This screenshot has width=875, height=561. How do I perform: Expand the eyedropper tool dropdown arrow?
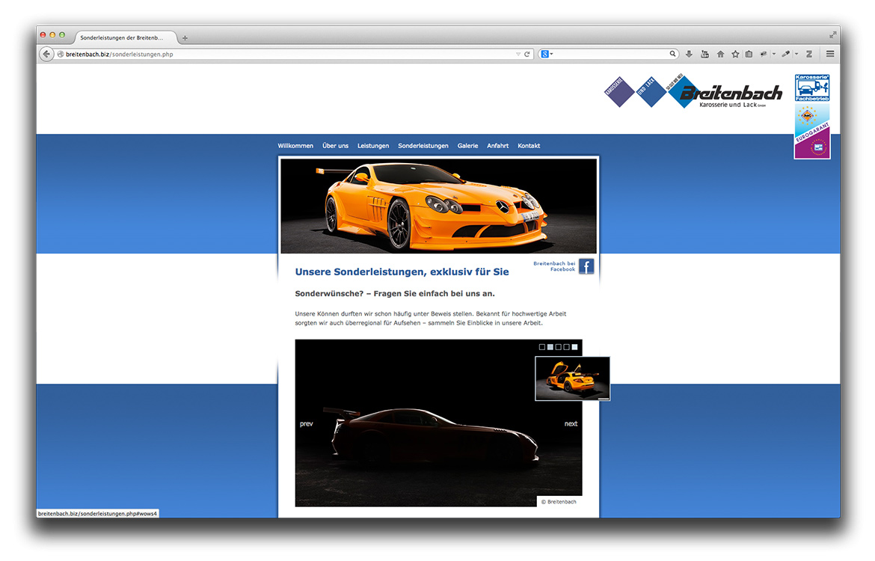[796, 54]
